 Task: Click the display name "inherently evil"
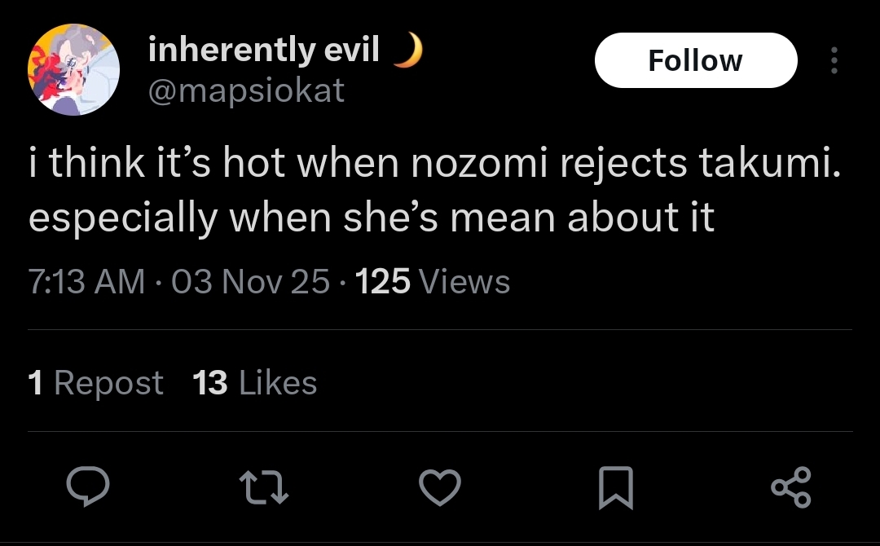pos(264,51)
